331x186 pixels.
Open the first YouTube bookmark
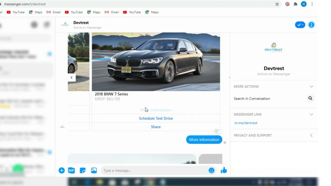click(x=16, y=12)
